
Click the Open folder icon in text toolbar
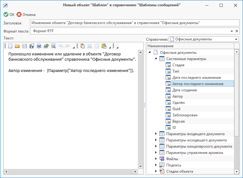(17, 46)
